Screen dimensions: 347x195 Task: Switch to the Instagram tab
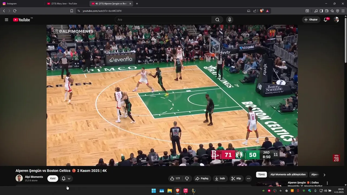click(x=23, y=4)
